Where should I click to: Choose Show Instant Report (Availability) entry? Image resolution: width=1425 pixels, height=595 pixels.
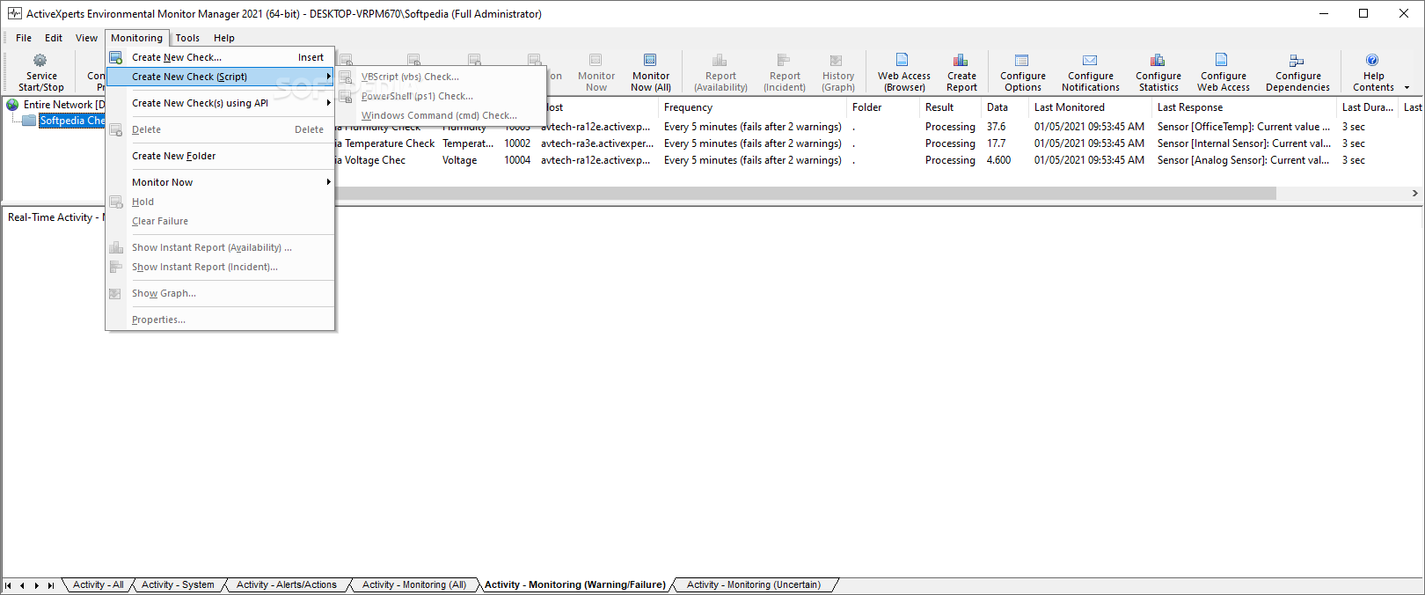pos(220,247)
